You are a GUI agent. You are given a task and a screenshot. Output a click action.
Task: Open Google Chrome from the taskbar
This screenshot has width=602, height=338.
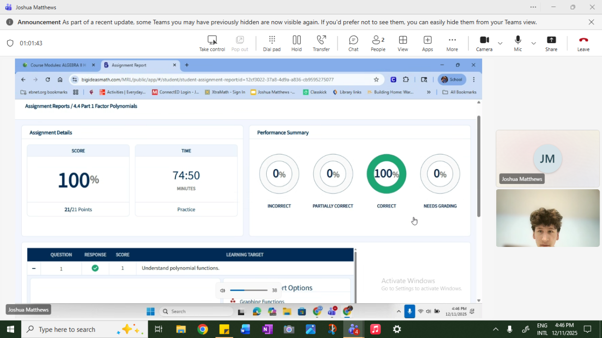(x=203, y=330)
